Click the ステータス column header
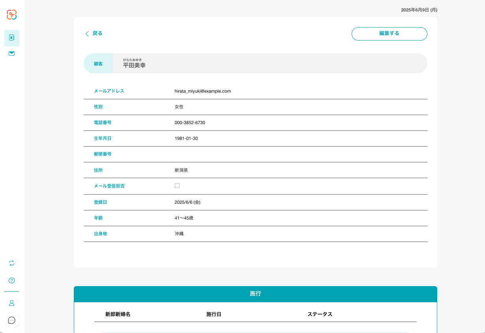 [x=320, y=314]
